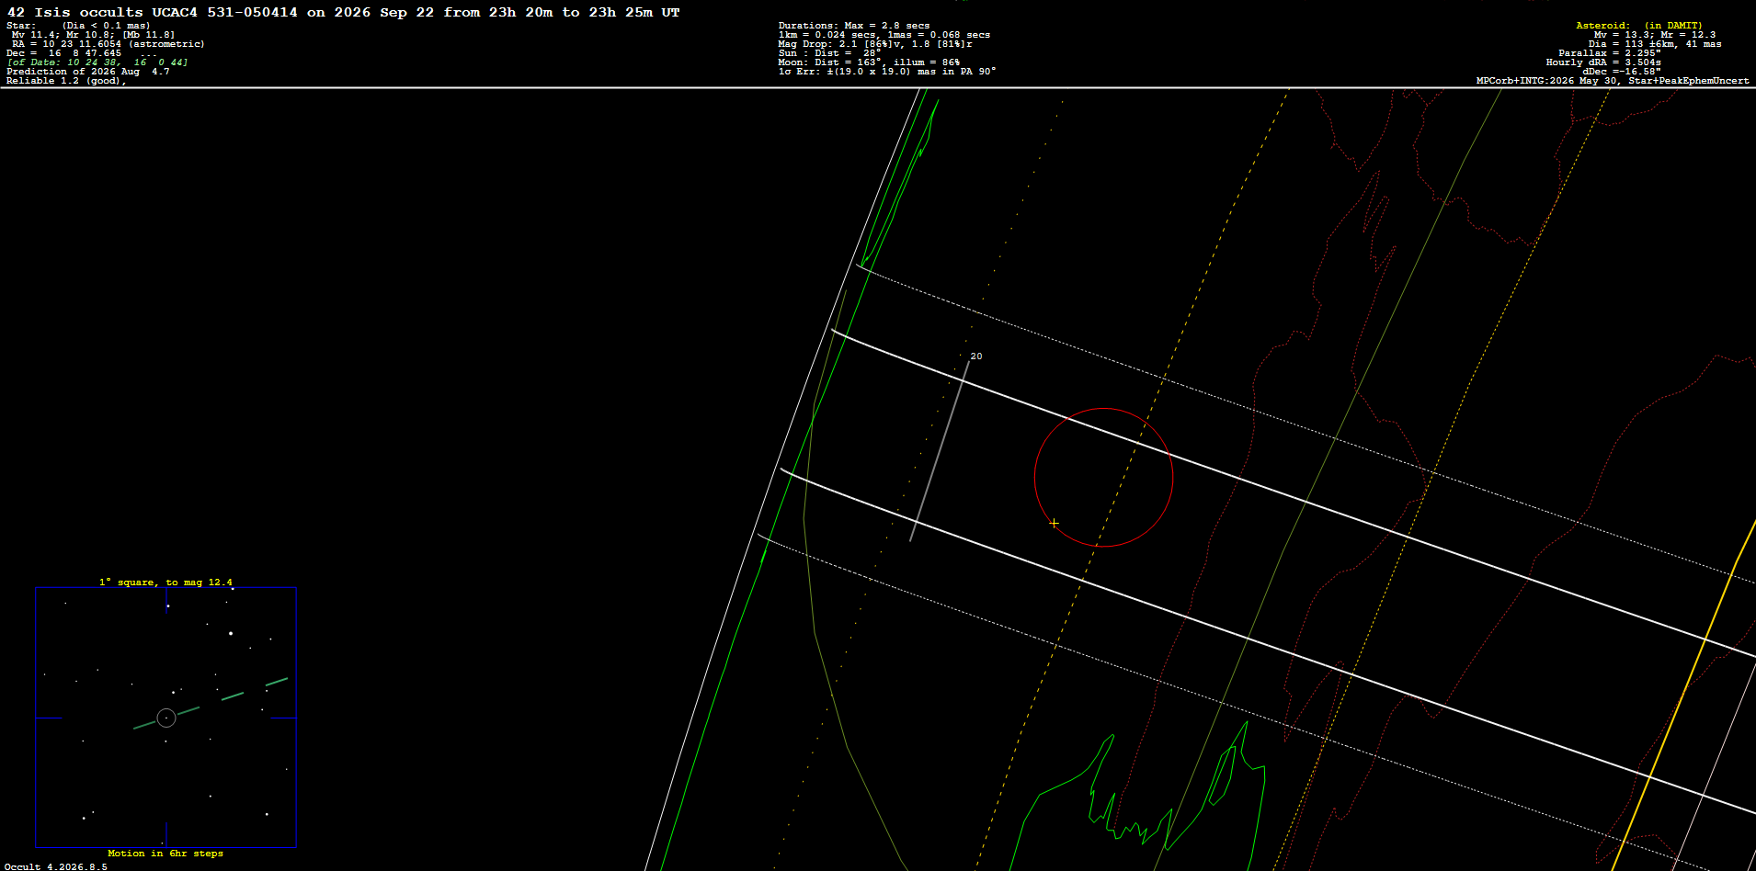1756x871 pixels.
Task: Select "1km = 0.024 secs, 1mas = 0.068 secs"
Action: pos(884,35)
